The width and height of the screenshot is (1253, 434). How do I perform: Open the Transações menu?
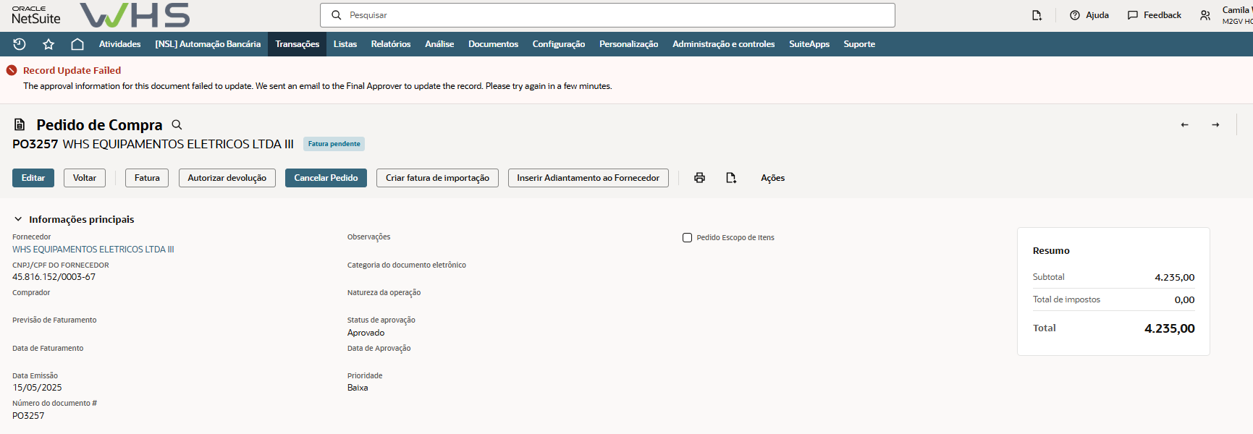[297, 44]
